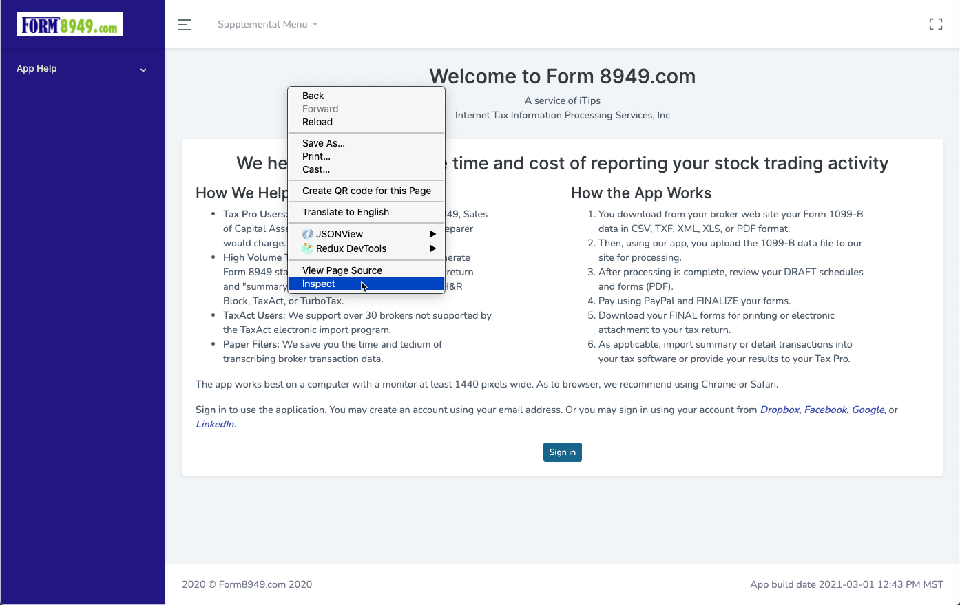Viewport: 960px width, 605px height.
Task: Open the LinkedIn sign-in link
Action: pos(215,424)
